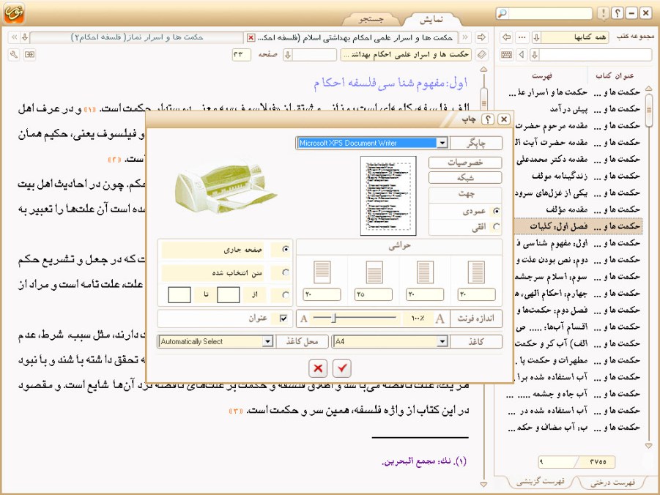
Task: Click the print preview page thumbnail
Action: click(388, 196)
